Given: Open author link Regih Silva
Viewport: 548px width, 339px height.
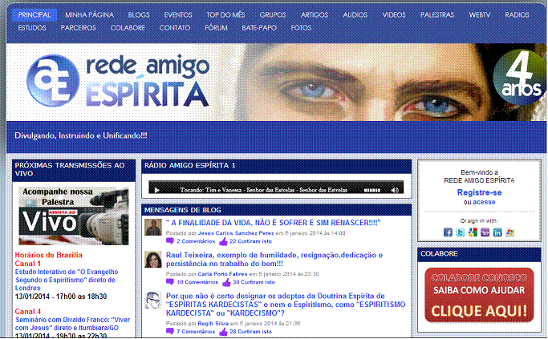Looking at the screenshot, I should pos(213,324).
